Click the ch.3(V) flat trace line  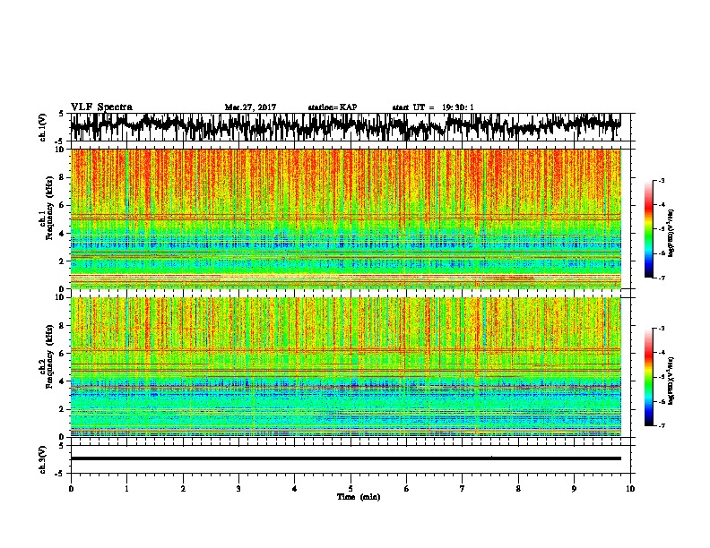tap(345, 458)
